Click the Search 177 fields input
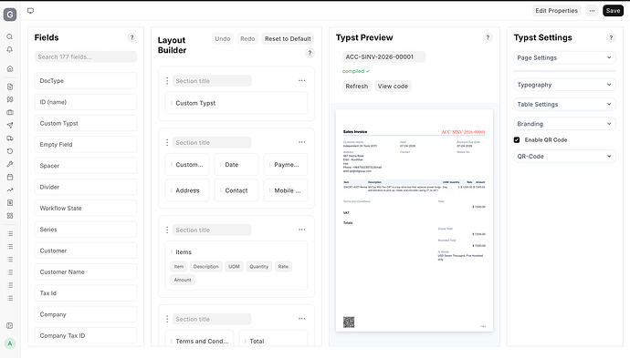Viewport: 630px width, 358px height. (86, 56)
